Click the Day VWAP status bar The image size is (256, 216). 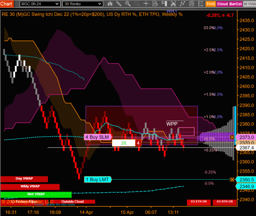tap(24, 179)
